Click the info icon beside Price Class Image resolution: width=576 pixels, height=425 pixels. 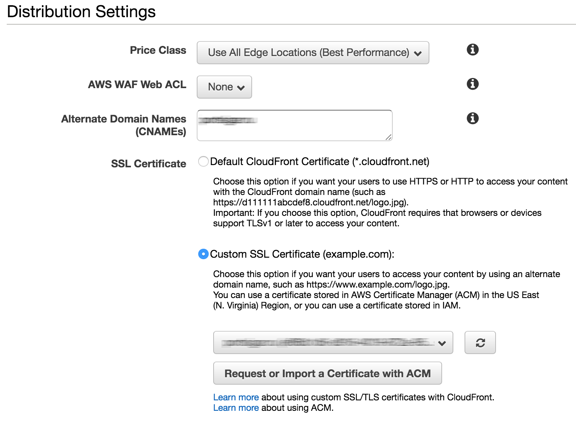pyautogui.click(x=472, y=49)
